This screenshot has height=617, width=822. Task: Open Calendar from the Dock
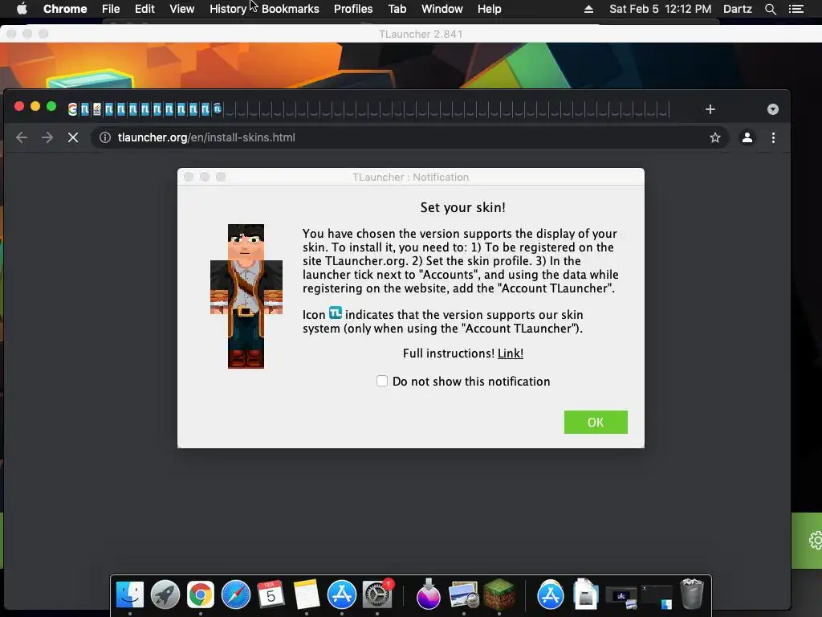pyautogui.click(x=271, y=595)
